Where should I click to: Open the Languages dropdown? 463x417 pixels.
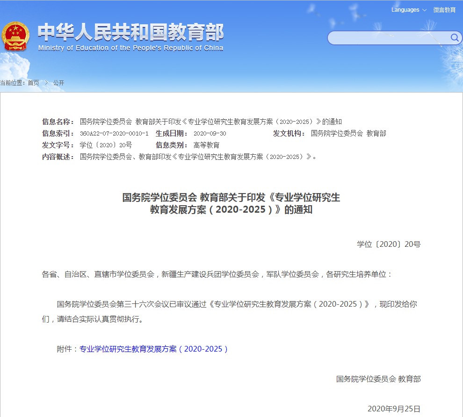(x=409, y=10)
